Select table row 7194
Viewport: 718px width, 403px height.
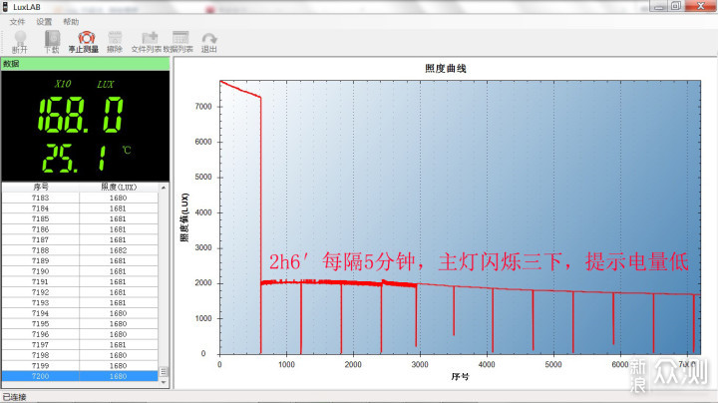coord(80,313)
